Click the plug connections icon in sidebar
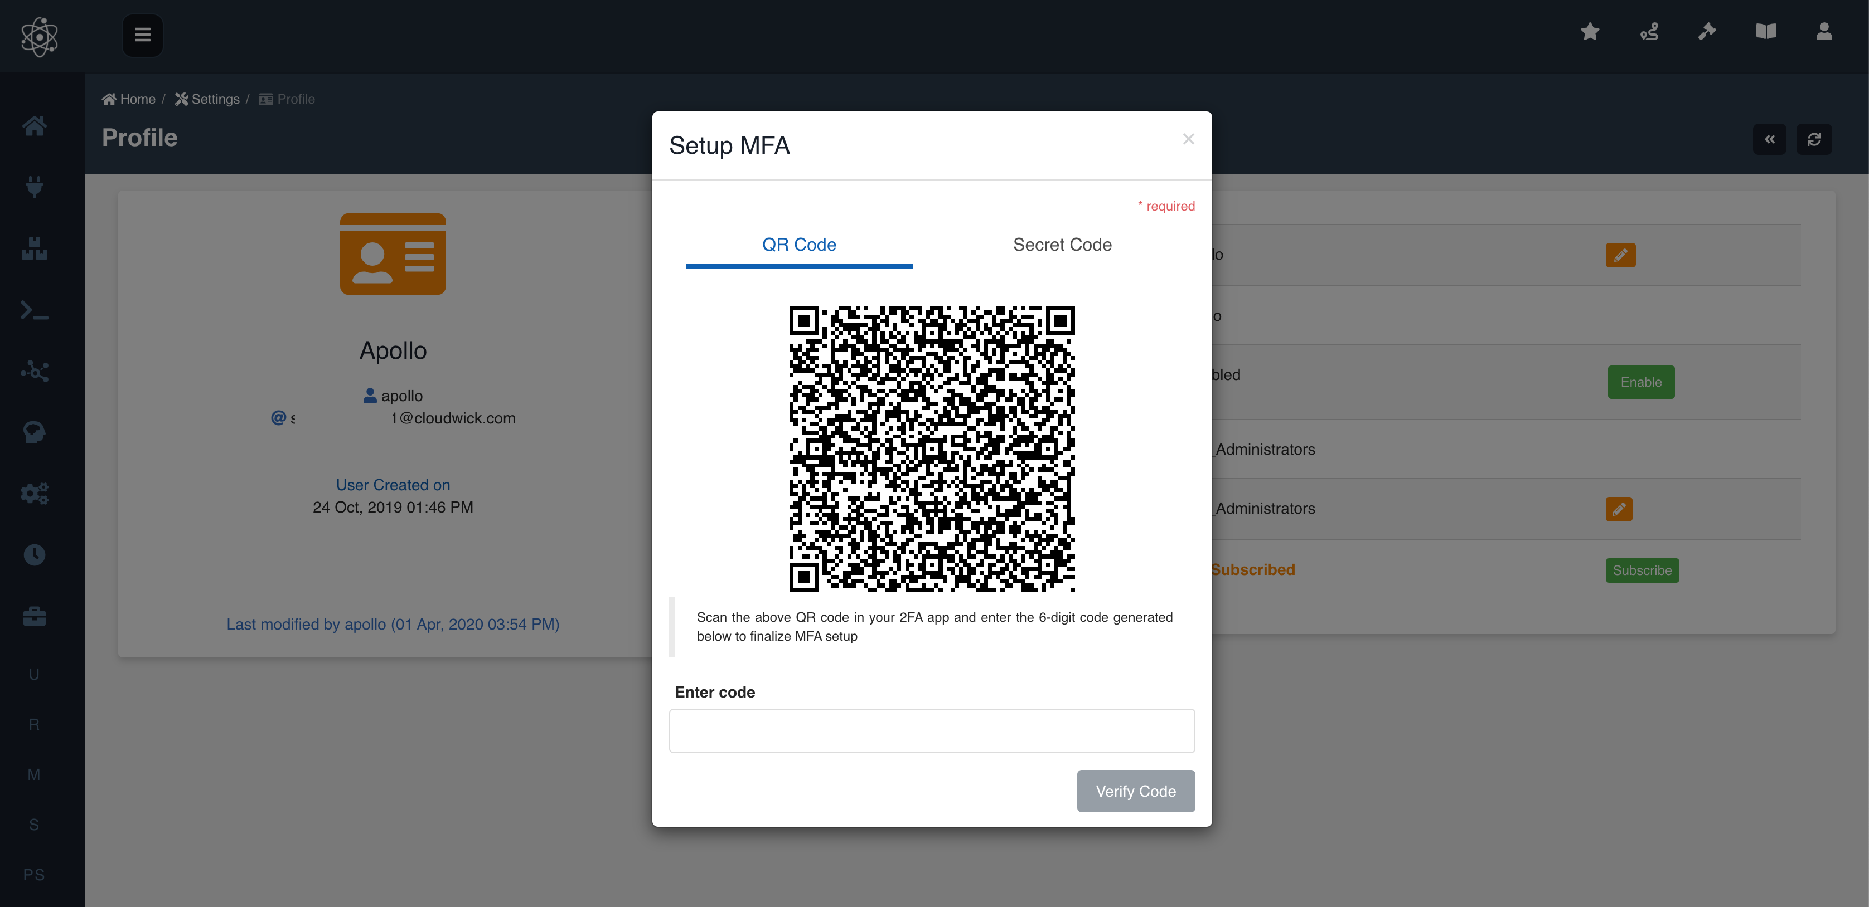 pos(34,187)
